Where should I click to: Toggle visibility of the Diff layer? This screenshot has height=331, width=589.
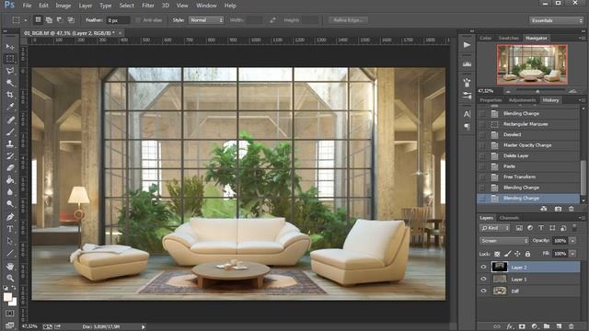click(x=483, y=291)
